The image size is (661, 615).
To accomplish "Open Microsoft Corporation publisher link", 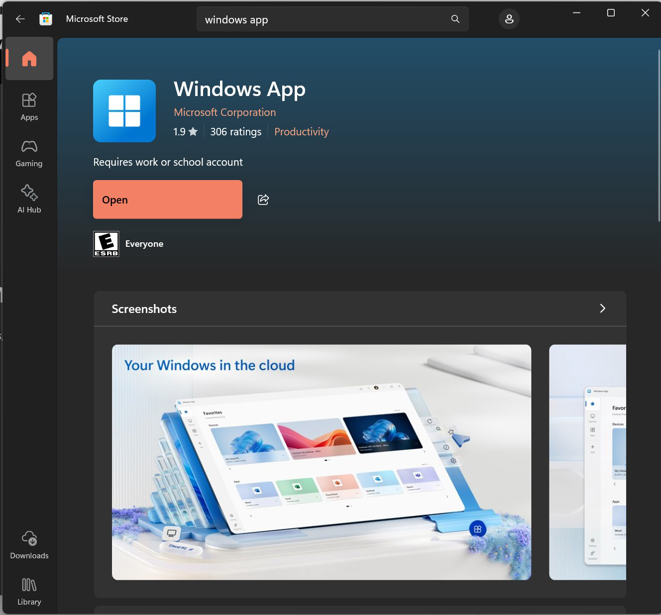I will click(225, 112).
